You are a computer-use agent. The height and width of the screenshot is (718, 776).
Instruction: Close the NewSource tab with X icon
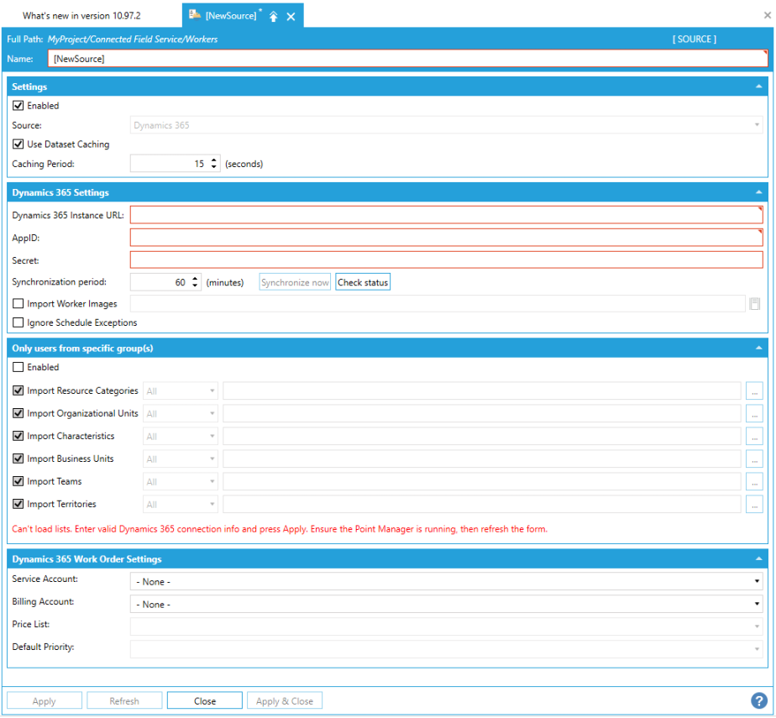pos(291,17)
